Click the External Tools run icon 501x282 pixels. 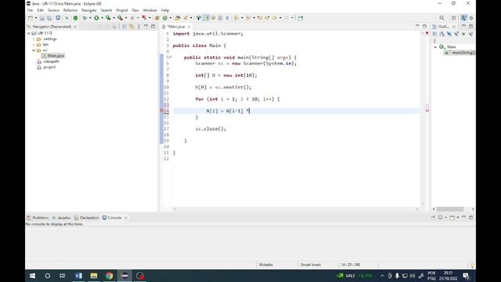click(120, 18)
